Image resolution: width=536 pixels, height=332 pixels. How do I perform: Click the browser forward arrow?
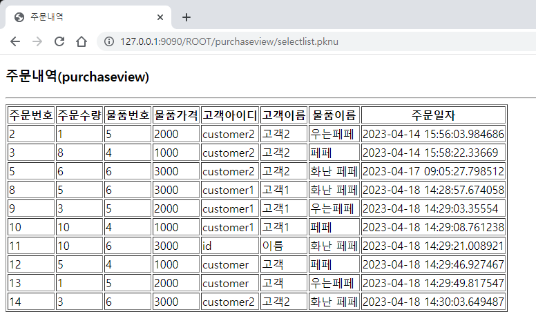click(x=37, y=41)
